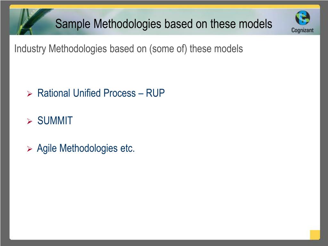Click the yellow square in the slide corner
Image resolution: width=328 pixels, height=246 pixels.
click(315, 235)
